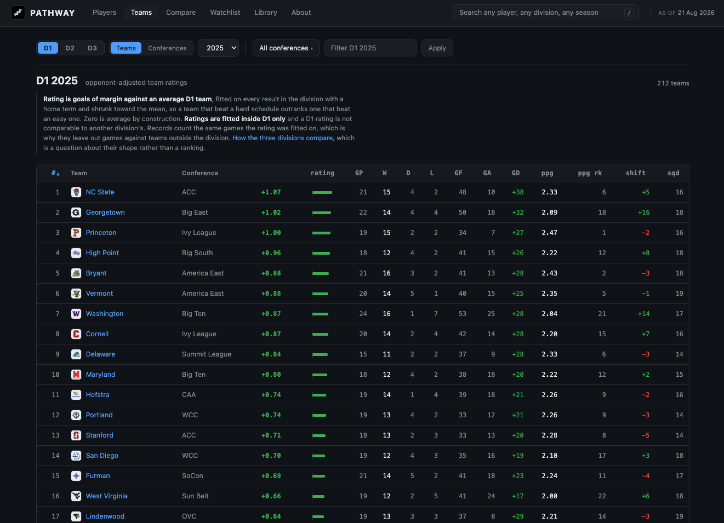724x523 pixels.
Task: Click the Georgetown team crest
Action: click(x=76, y=212)
